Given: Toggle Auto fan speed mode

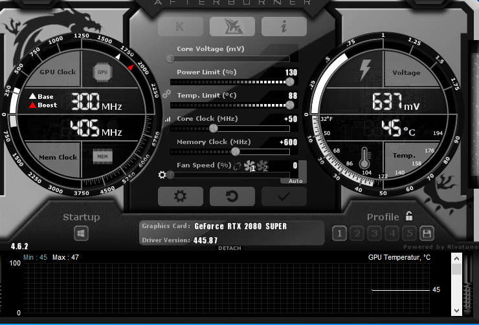Looking at the screenshot, I should 295,181.
